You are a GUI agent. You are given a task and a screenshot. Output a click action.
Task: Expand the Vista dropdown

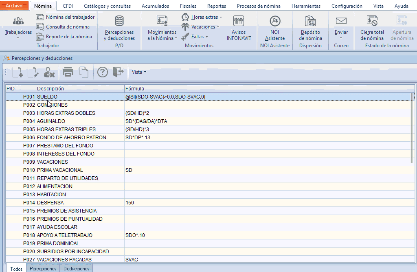tap(139, 72)
